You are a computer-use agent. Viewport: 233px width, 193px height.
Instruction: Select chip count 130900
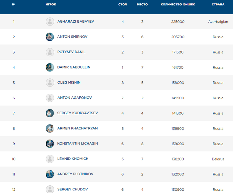pyautogui.click(x=178, y=190)
